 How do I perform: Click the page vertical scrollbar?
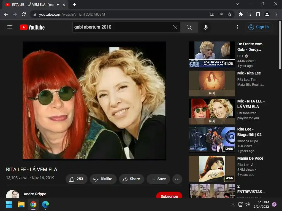pos(280,45)
